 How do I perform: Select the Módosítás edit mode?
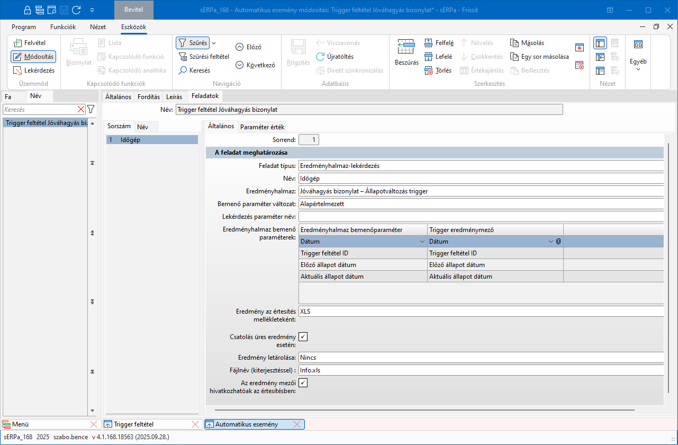pyautogui.click(x=33, y=57)
